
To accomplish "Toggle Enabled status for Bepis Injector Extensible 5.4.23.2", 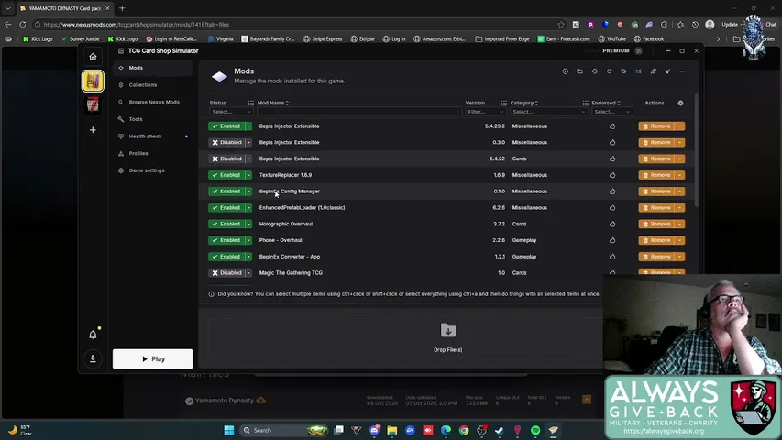I will [x=226, y=126].
